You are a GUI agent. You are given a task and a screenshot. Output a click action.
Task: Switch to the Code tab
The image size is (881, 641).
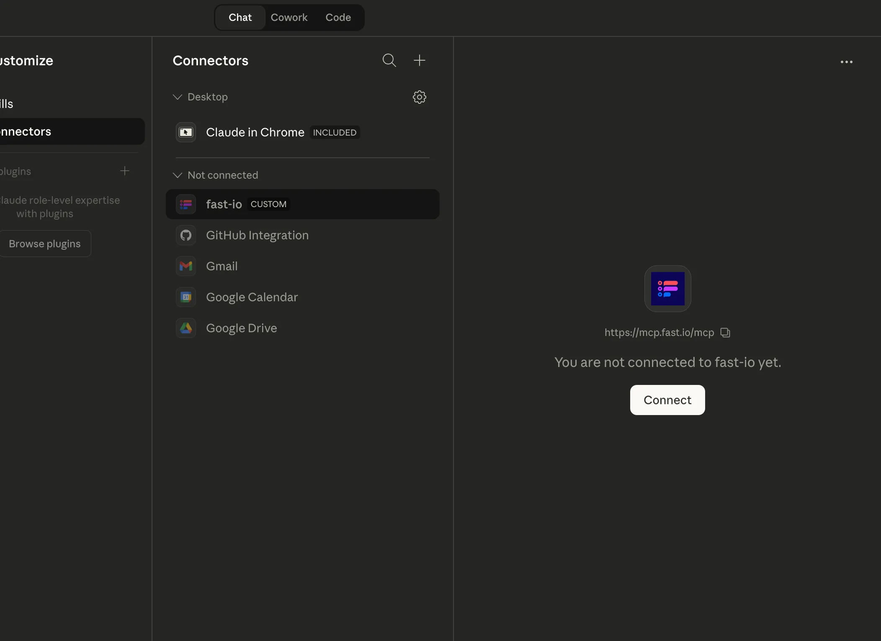tap(338, 17)
